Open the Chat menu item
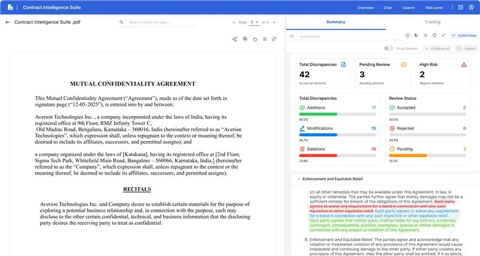This screenshot has height=256, width=480. click(x=388, y=8)
